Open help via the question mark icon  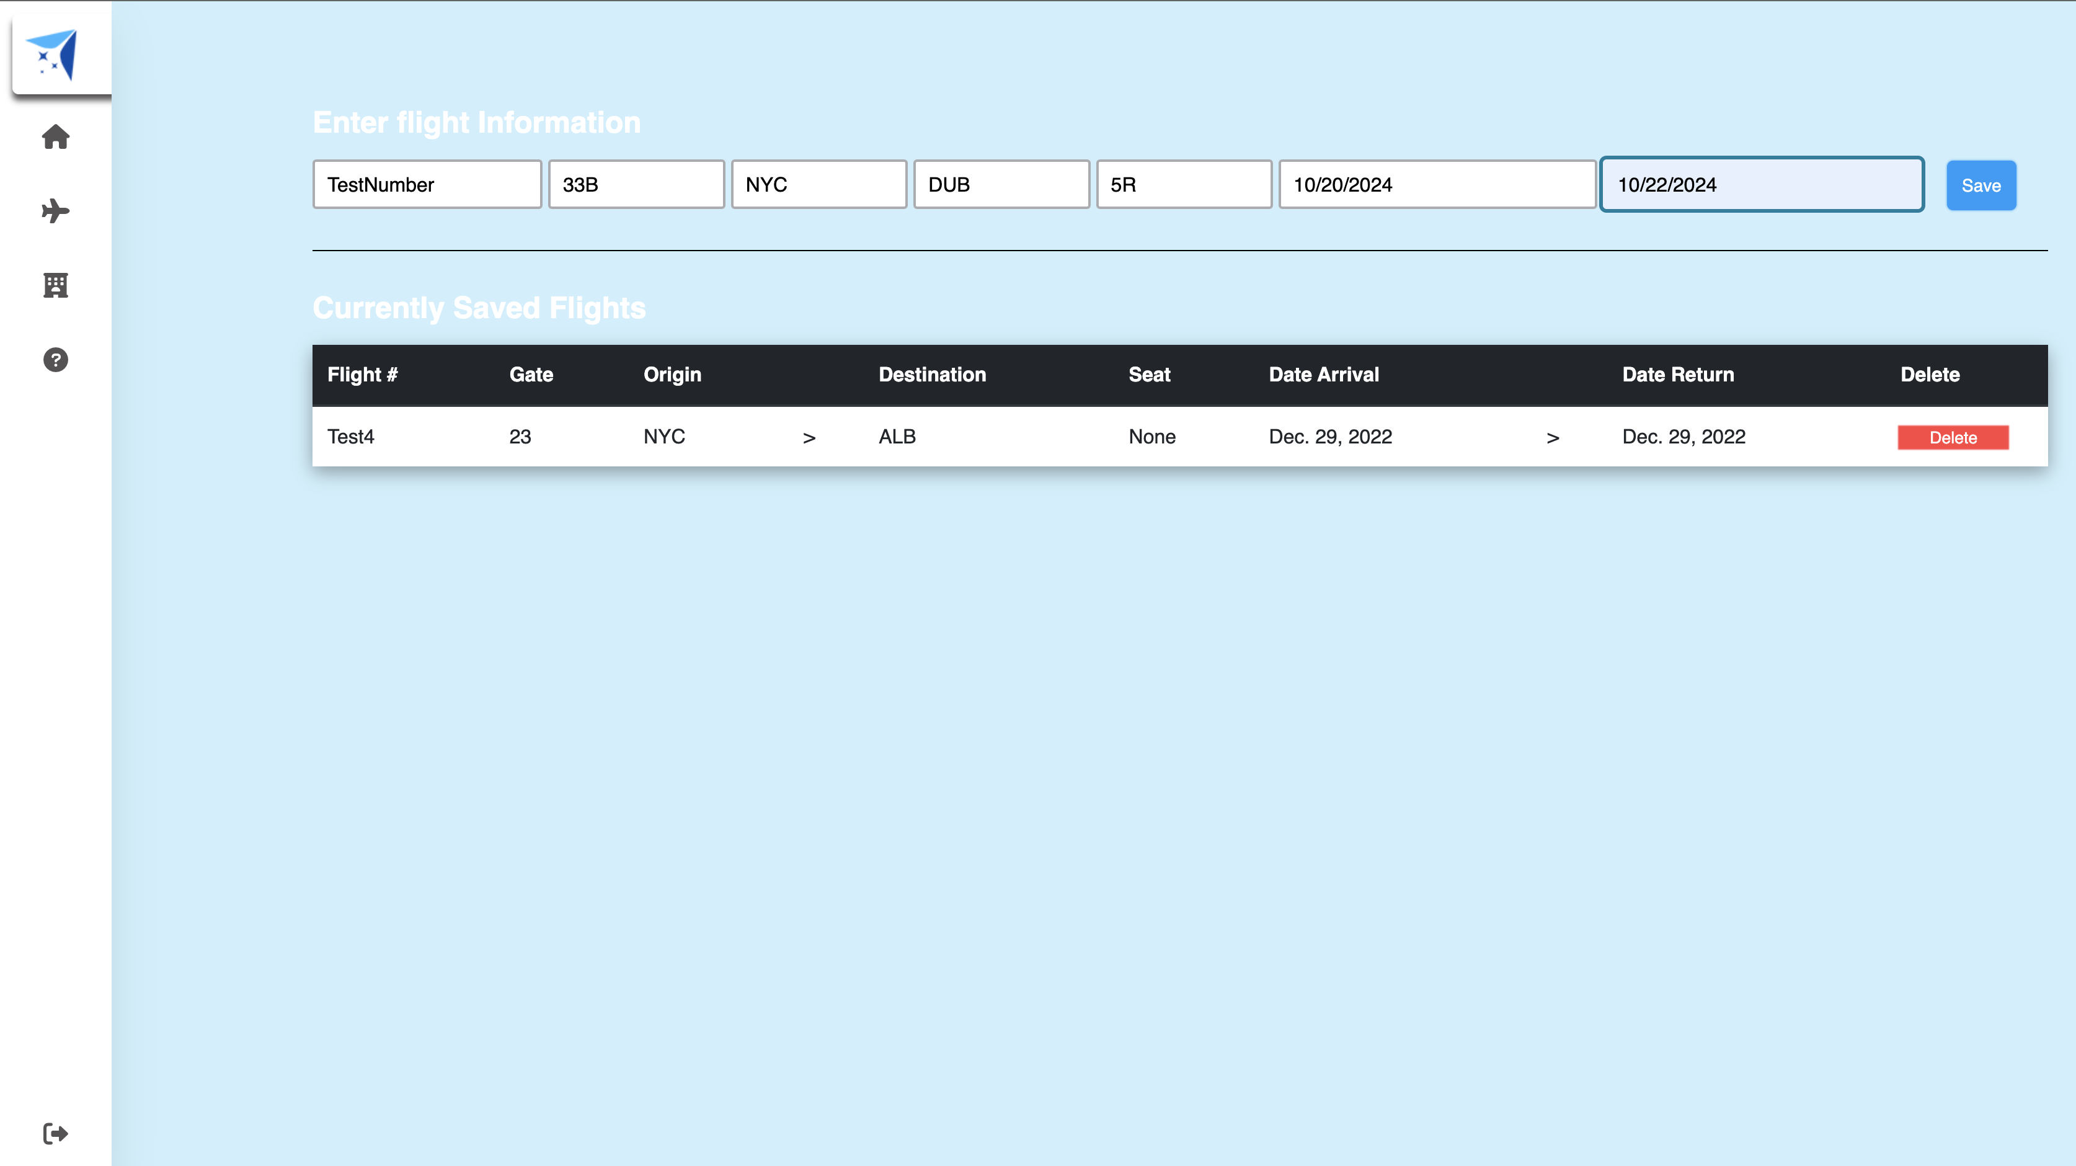click(56, 360)
